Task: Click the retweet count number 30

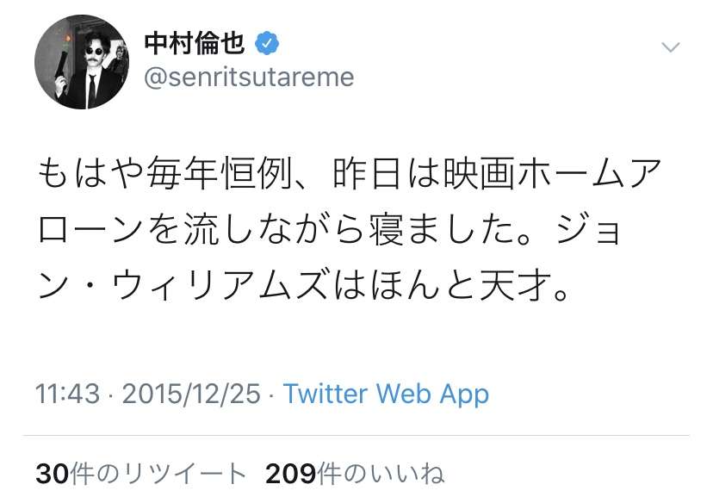Action: 53,474
